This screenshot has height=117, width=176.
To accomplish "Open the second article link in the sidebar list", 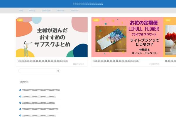I will [39, 97].
